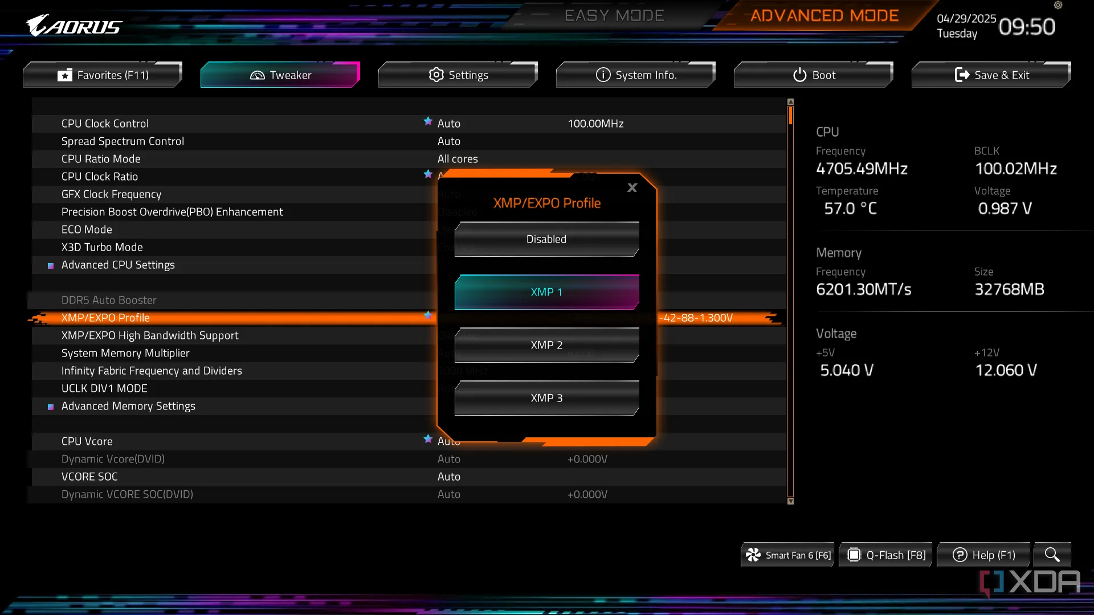Open Help (F1) question icon
1094x615 pixels.
click(x=960, y=555)
